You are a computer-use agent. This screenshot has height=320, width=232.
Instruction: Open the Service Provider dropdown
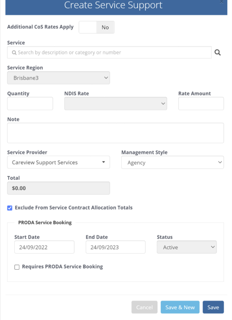tap(58, 163)
